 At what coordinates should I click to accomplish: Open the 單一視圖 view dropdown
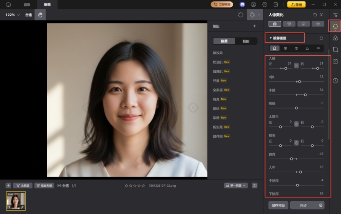pyautogui.click(x=236, y=185)
